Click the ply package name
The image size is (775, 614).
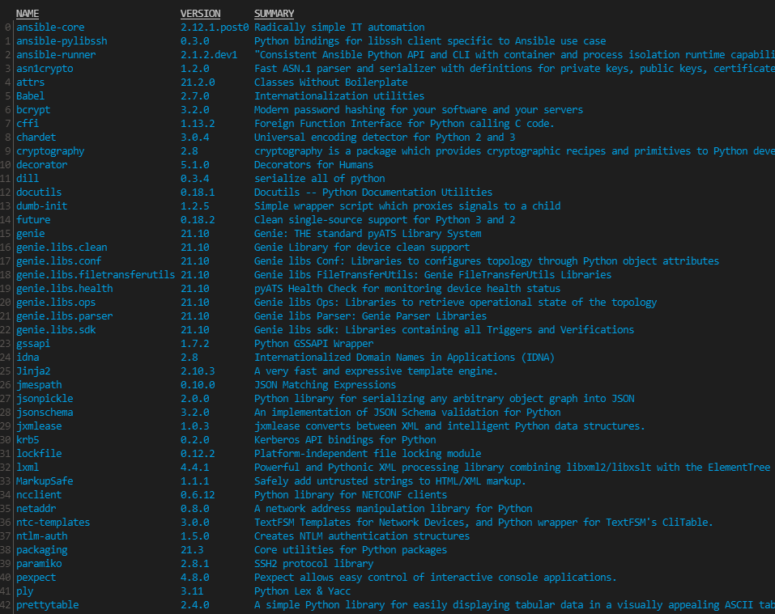pos(25,591)
